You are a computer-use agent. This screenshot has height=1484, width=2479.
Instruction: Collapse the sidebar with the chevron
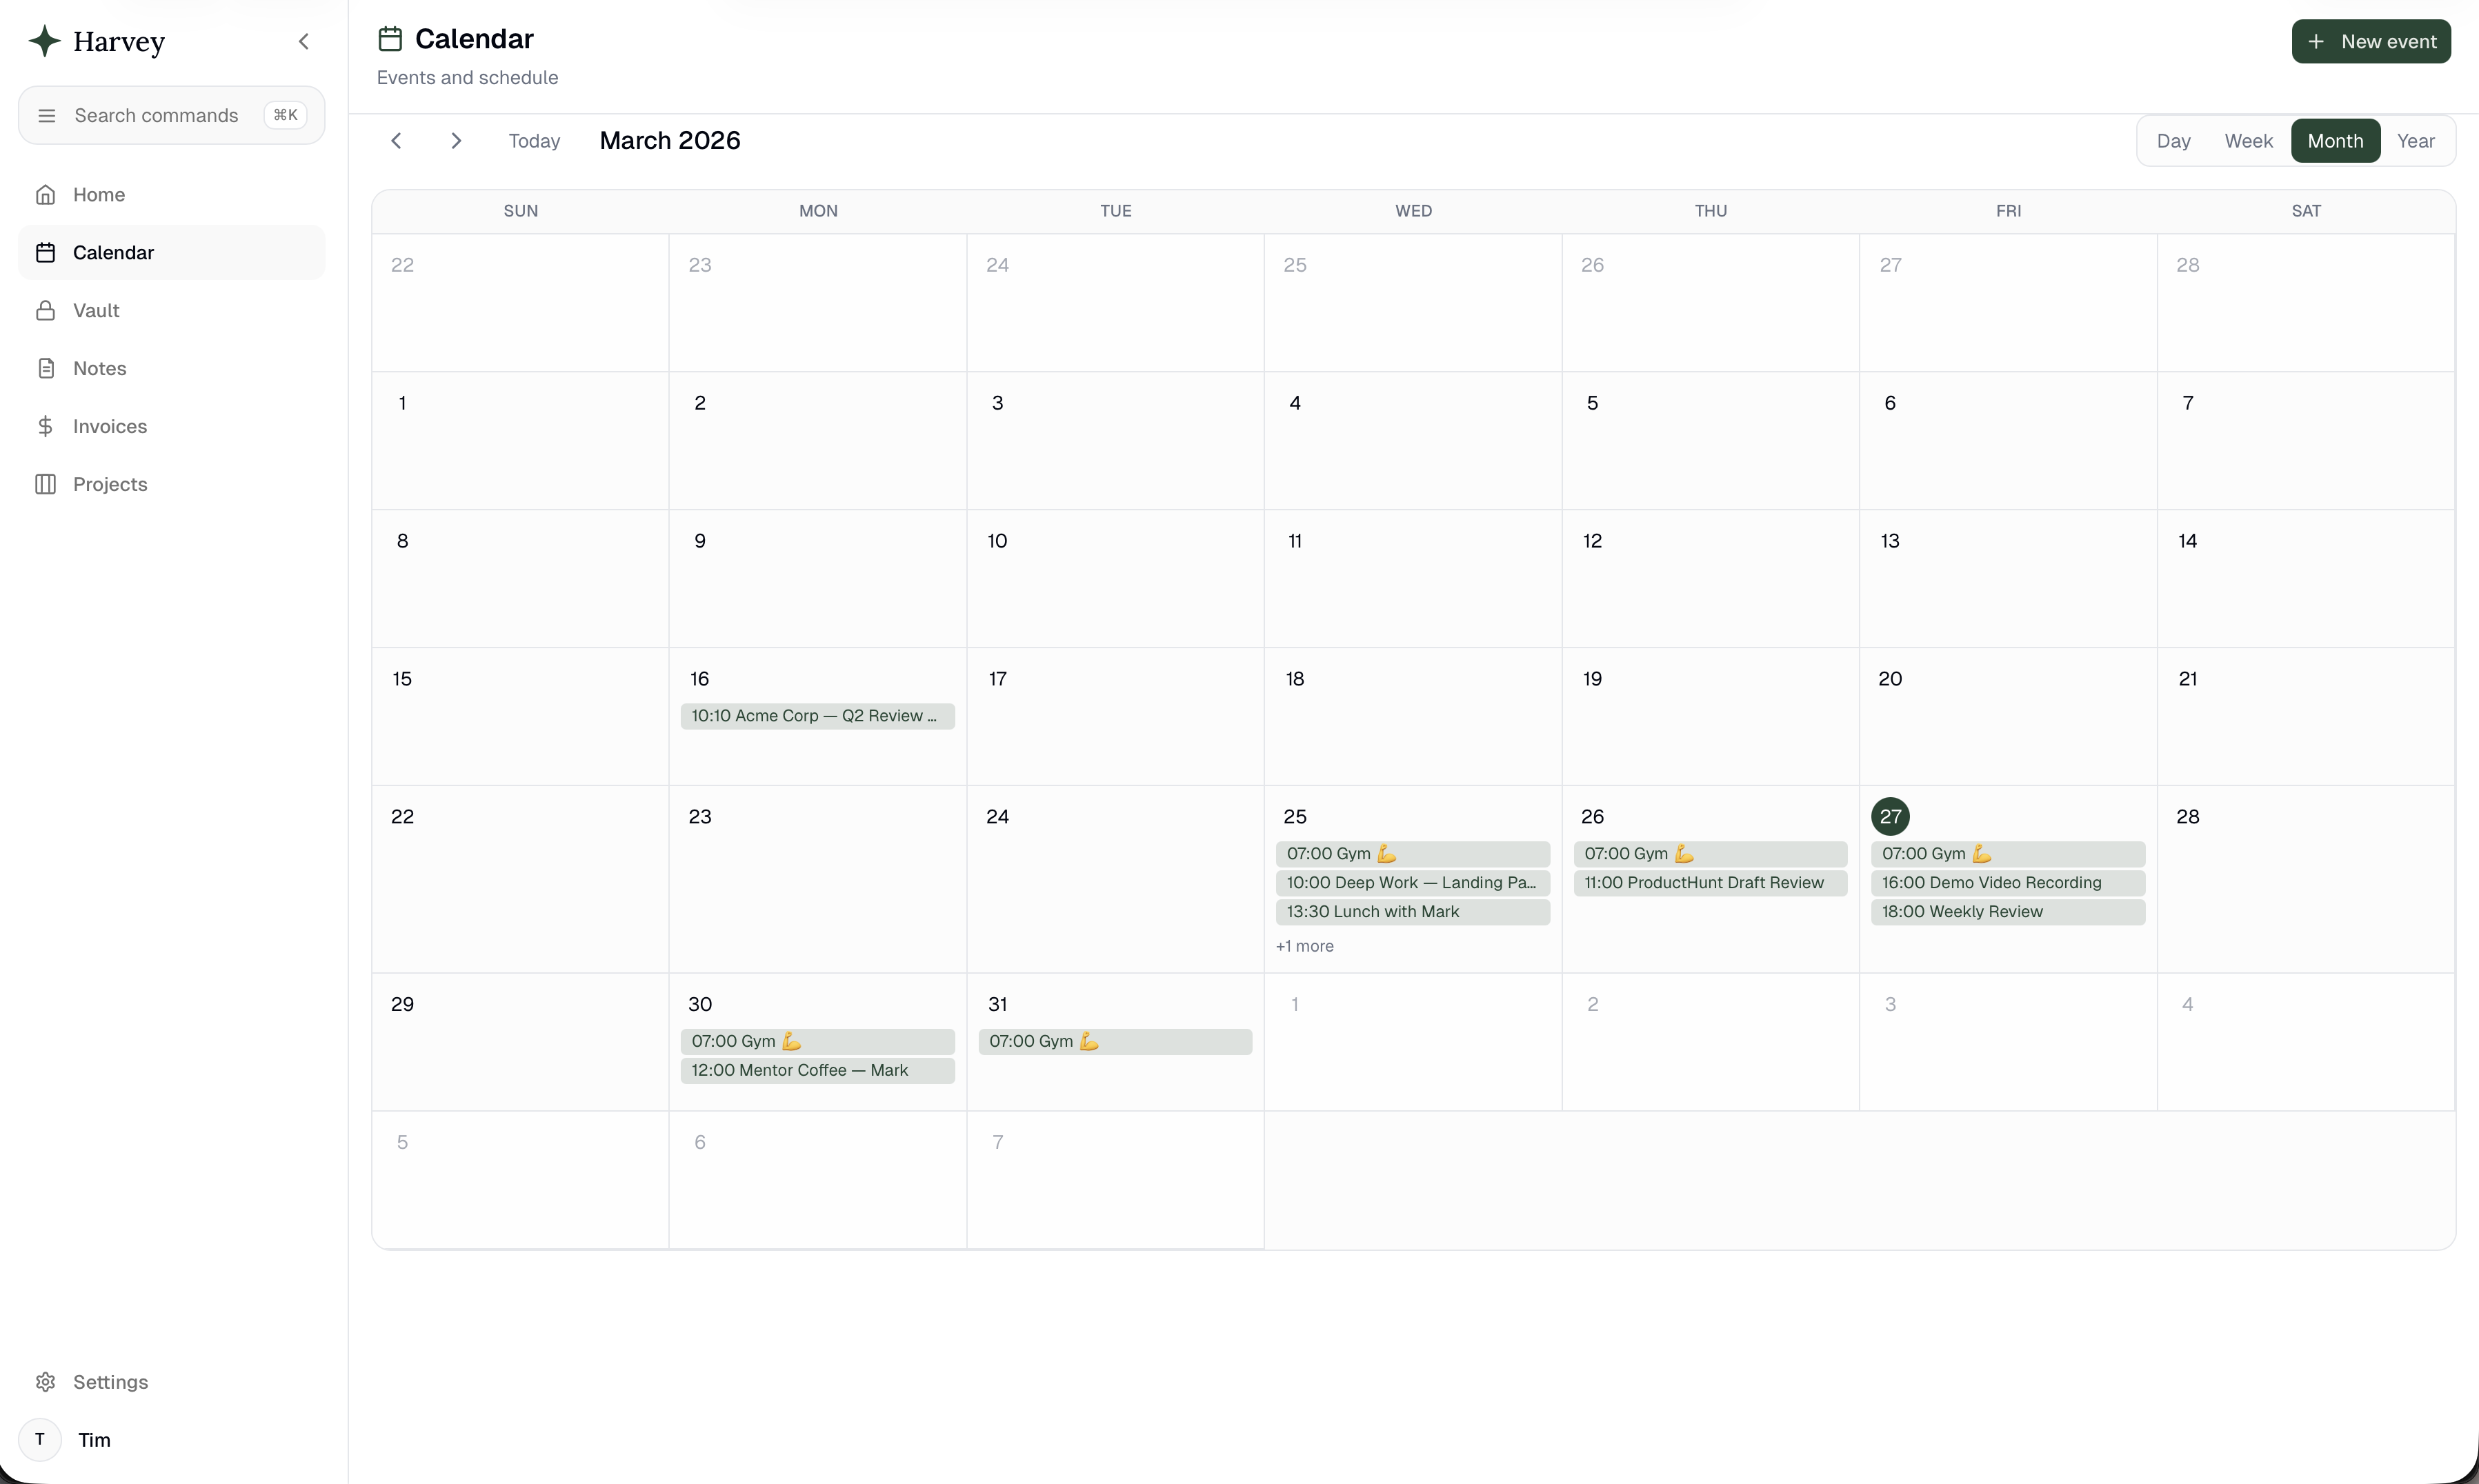click(304, 41)
